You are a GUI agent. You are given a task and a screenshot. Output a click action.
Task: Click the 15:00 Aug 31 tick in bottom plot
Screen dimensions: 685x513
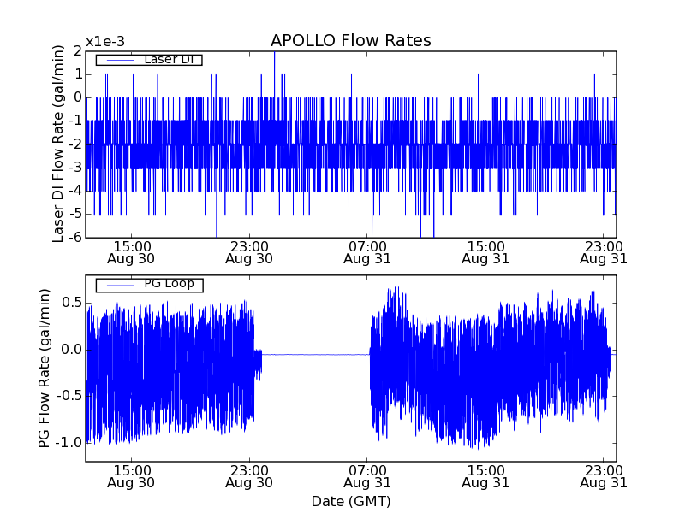pos(485,476)
